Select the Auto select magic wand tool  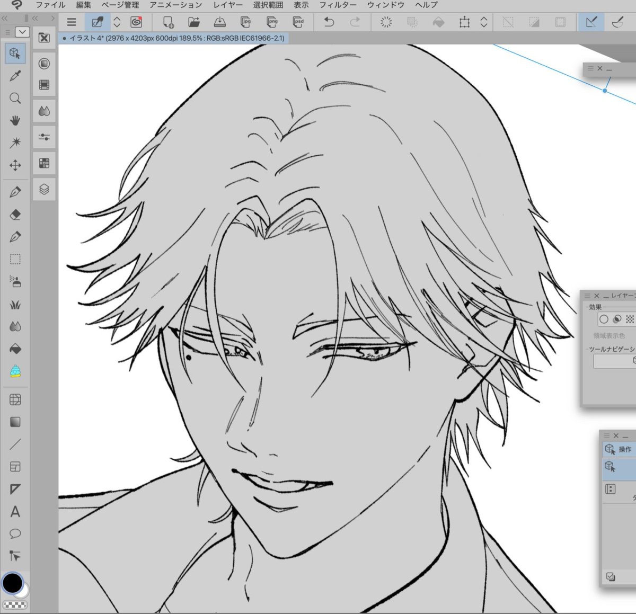pyautogui.click(x=15, y=143)
